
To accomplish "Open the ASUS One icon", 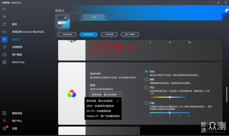I will tap(4, 62).
